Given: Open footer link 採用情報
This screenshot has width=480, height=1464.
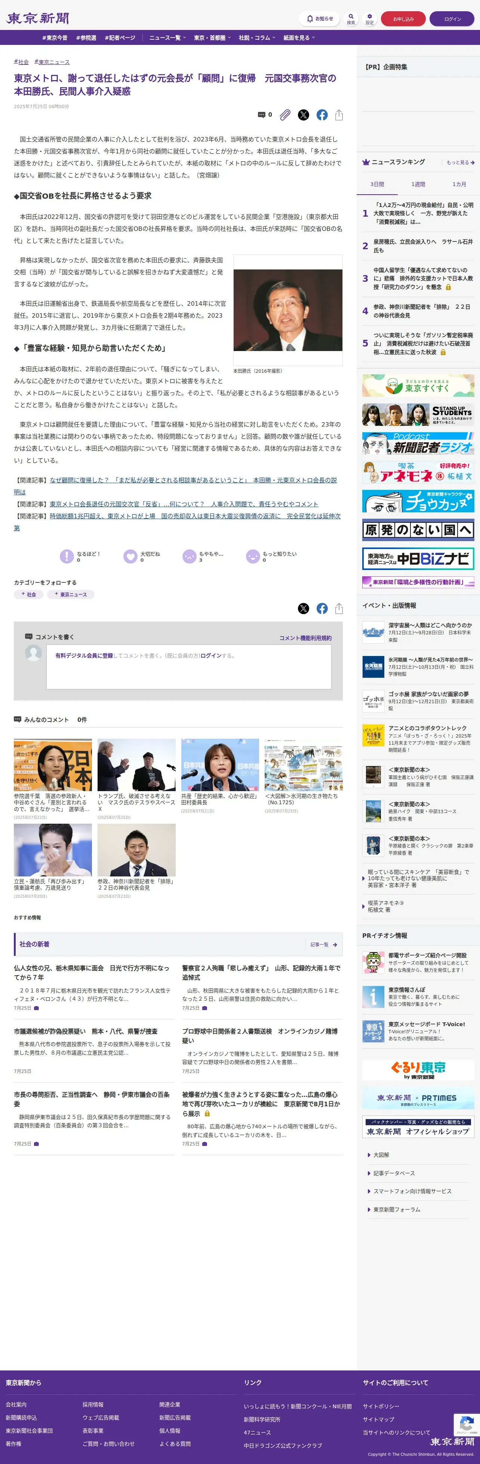Looking at the screenshot, I should (93, 1404).
